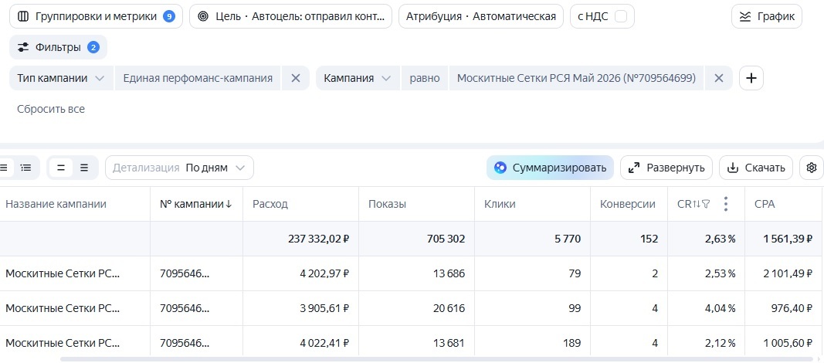Remove the Тип кампании filter
824x363 pixels.
(x=296, y=78)
